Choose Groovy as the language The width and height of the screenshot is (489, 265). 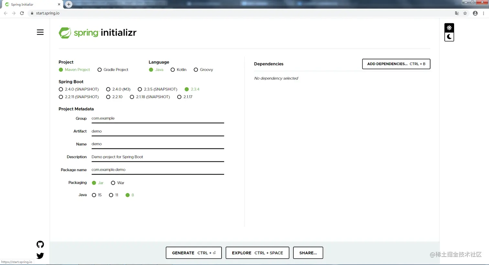click(x=203, y=70)
